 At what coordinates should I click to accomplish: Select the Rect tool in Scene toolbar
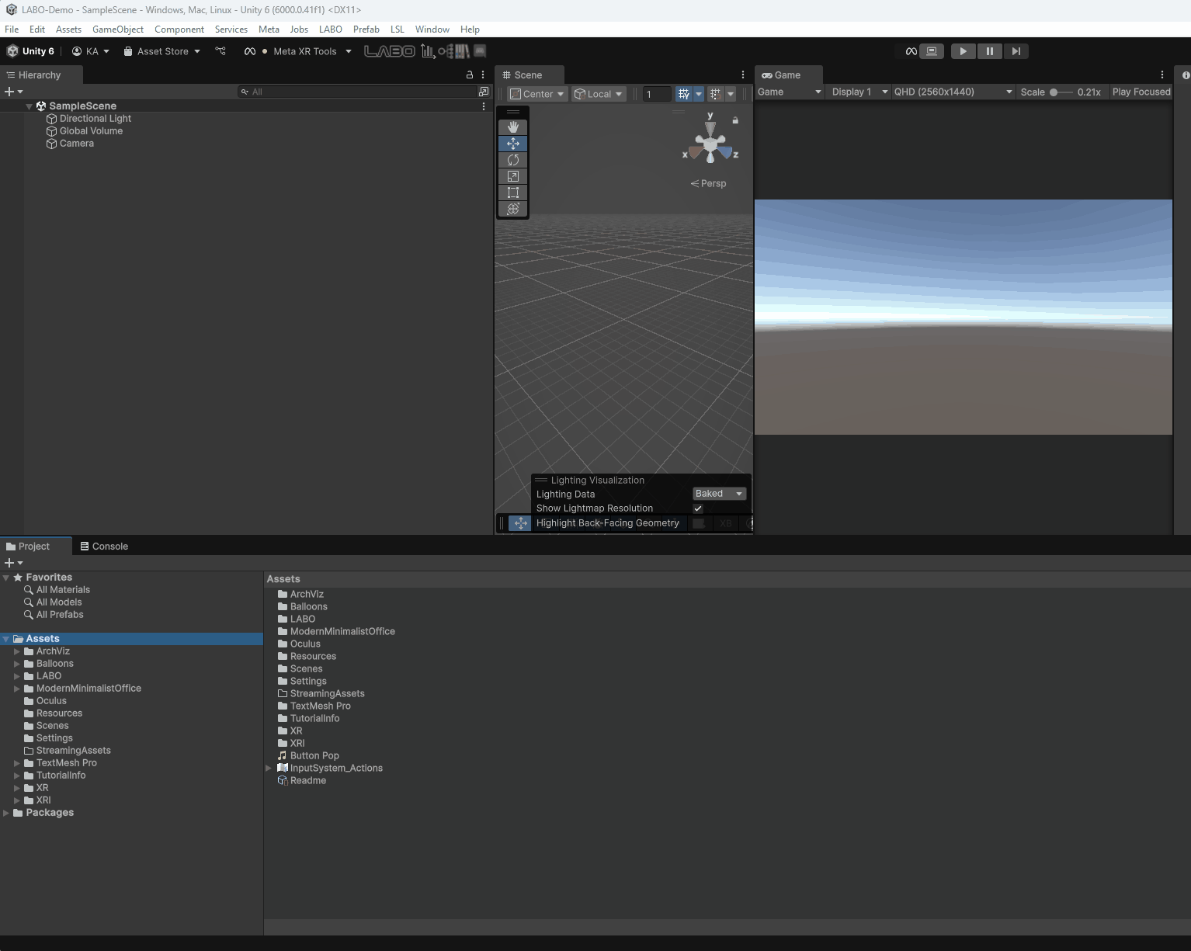(x=512, y=193)
